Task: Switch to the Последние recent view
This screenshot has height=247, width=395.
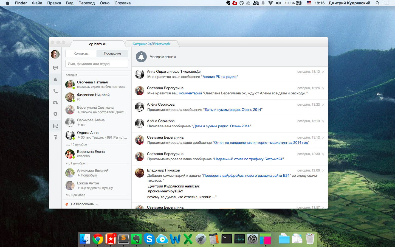Action: (x=112, y=54)
